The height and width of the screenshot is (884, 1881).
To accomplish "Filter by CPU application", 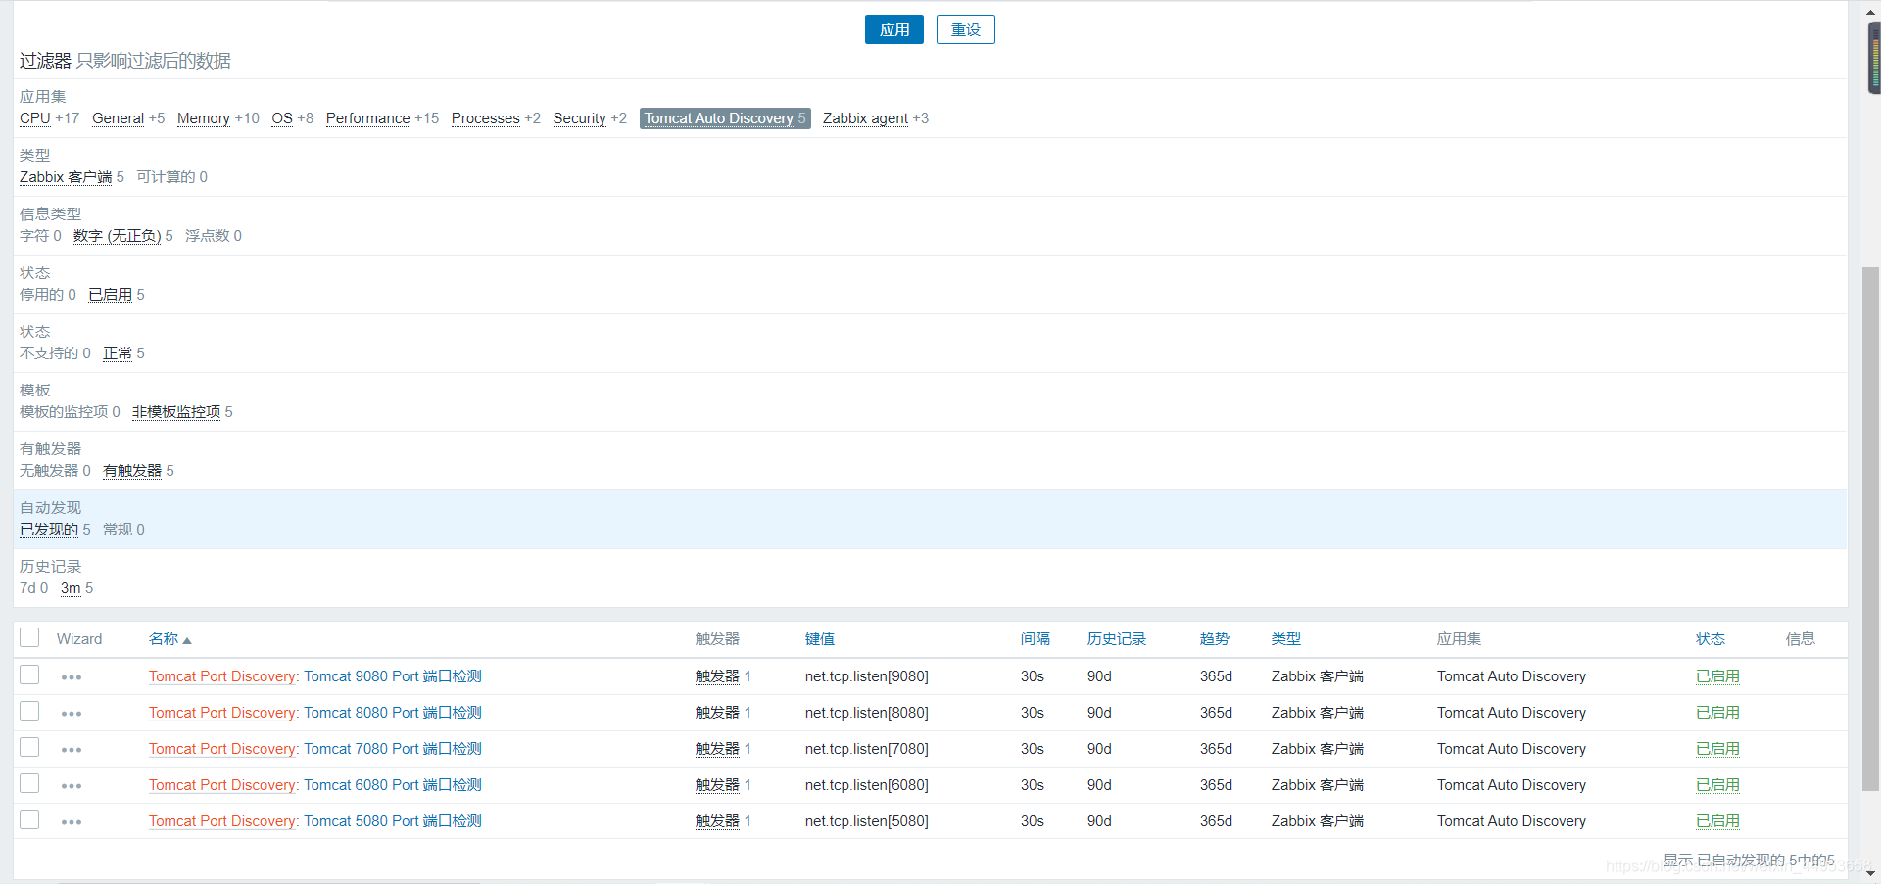I will click(x=35, y=118).
